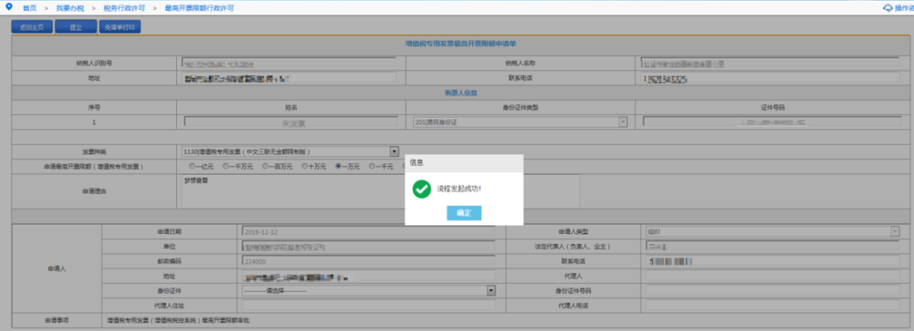Go to 首页 in the breadcrumb

coord(30,8)
